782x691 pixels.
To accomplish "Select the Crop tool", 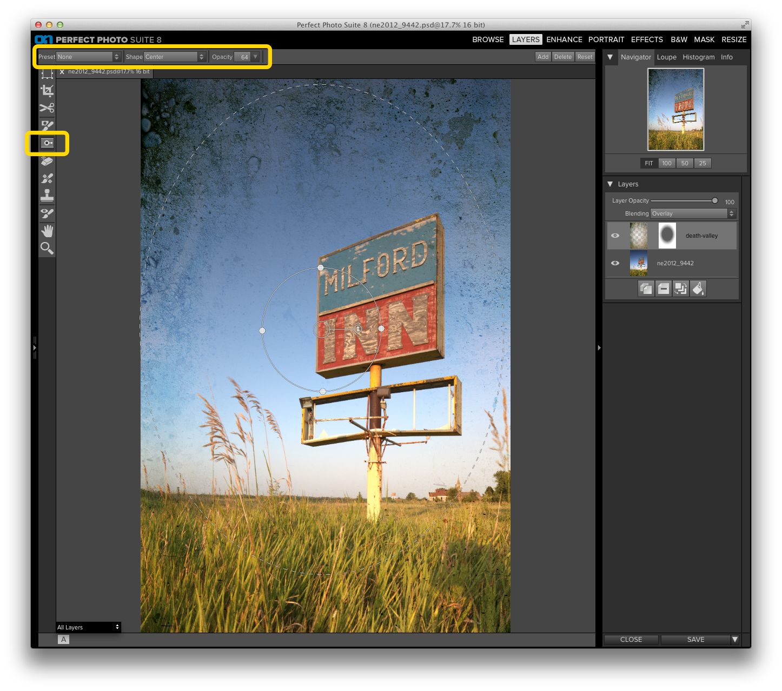I will pyautogui.click(x=47, y=91).
